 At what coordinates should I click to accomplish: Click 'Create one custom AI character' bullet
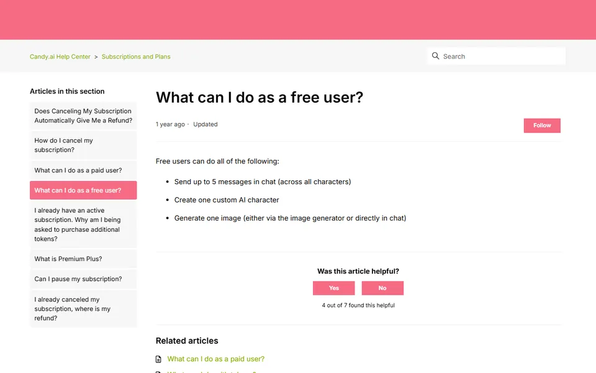(x=227, y=200)
